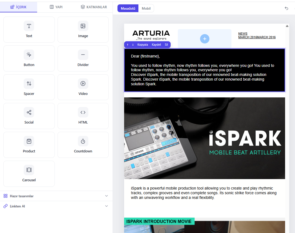Click the plus button in empty column
The height and width of the screenshot is (233, 295).
pyautogui.click(x=205, y=39)
